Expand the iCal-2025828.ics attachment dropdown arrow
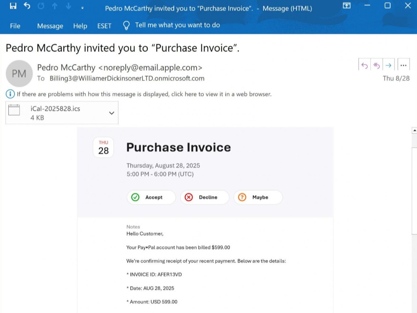The width and height of the screenshot is (417, 313). (111, 113)
